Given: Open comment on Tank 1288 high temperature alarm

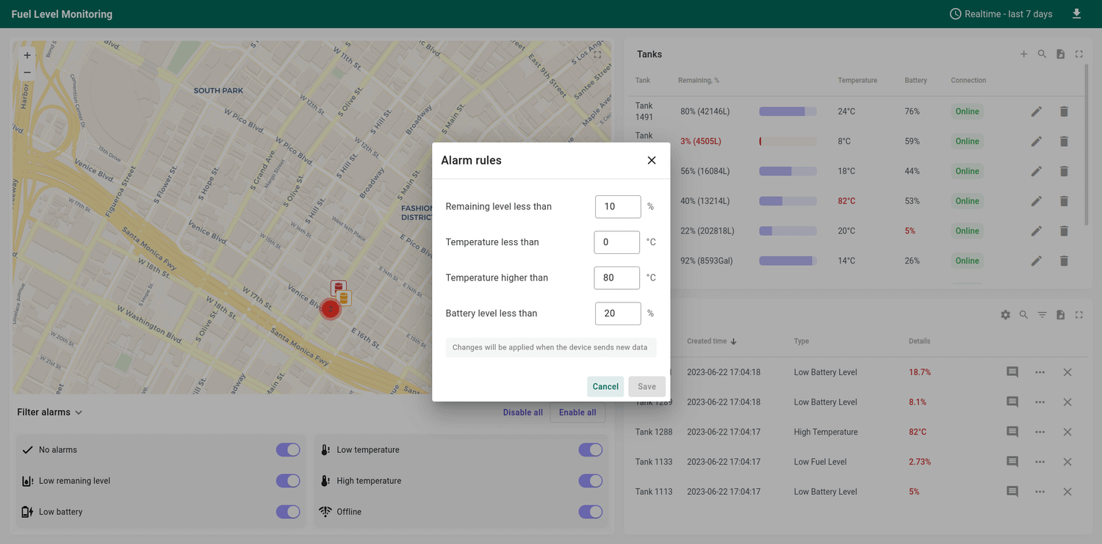Looking at the screenshot, I should pyautogui.click(x=1012, y=432).
